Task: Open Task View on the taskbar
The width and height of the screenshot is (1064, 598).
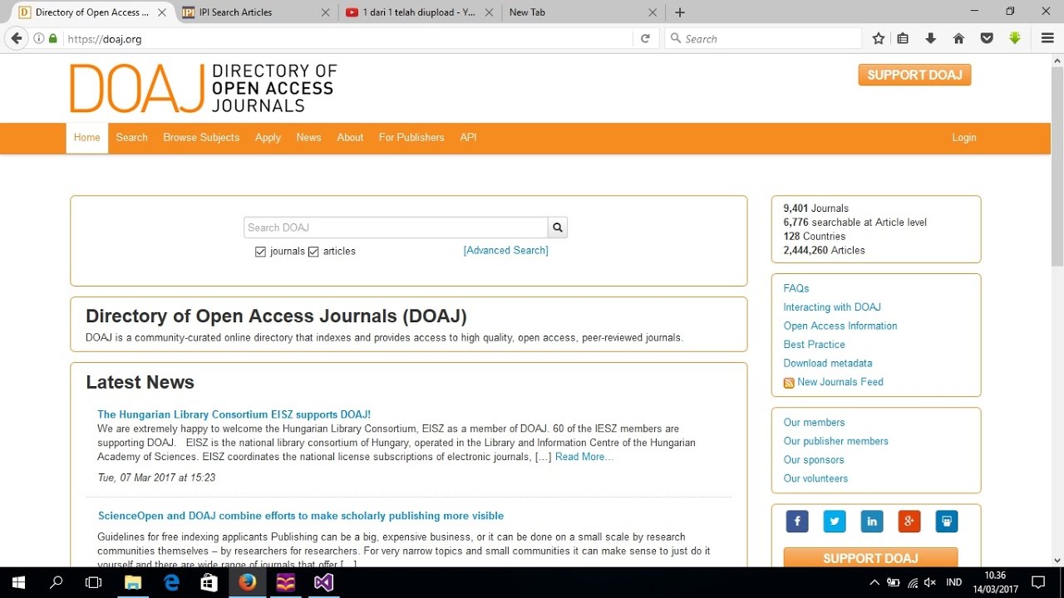Action: click(94, 582)
